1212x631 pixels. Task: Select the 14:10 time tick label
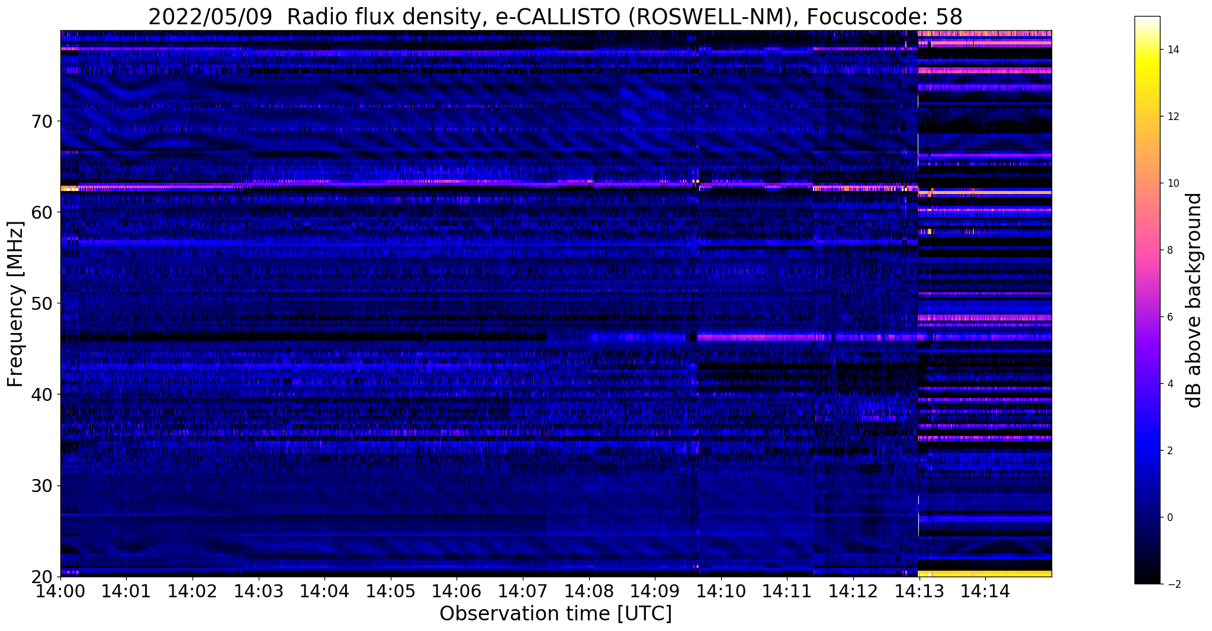coord(721,590)
